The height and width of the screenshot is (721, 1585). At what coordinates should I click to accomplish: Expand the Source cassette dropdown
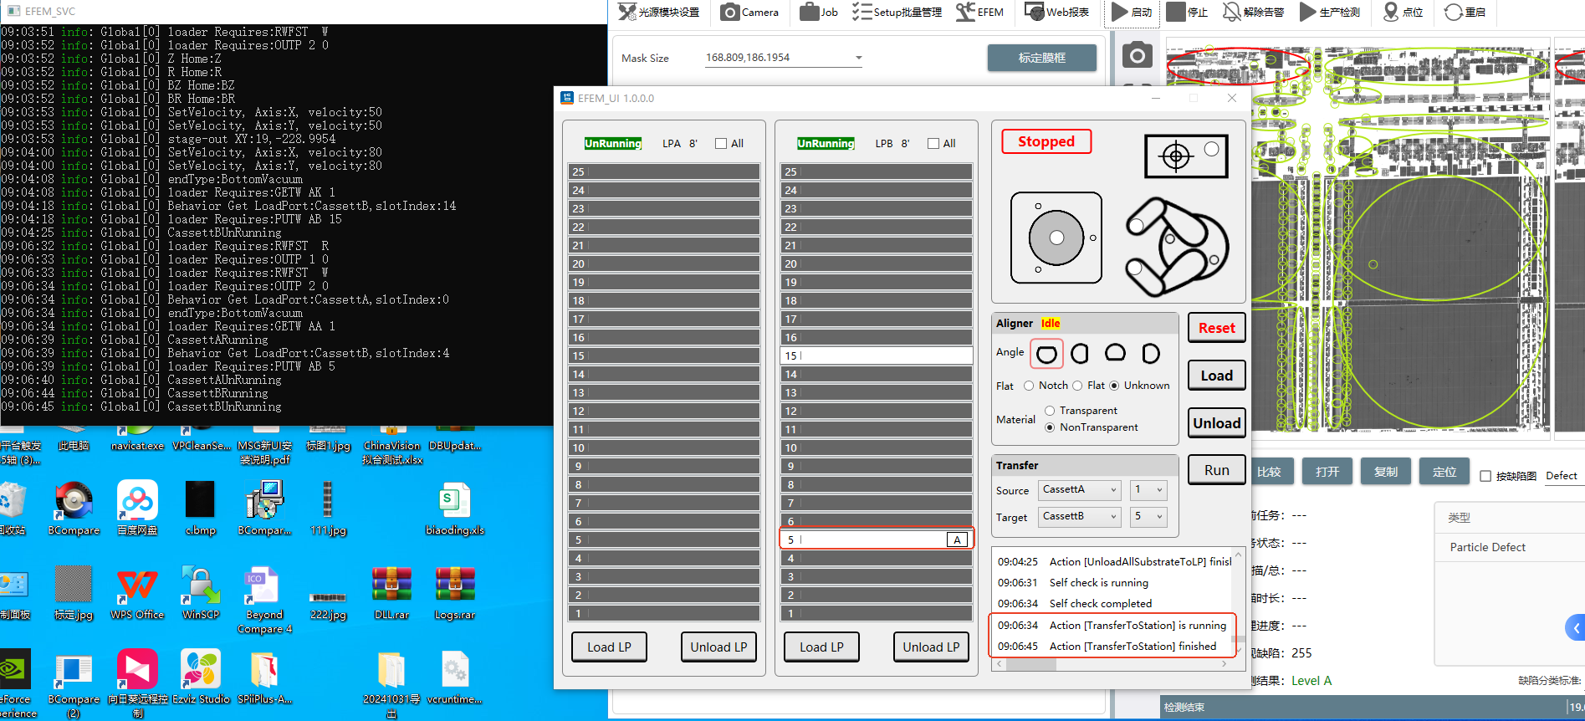pyautogui.click(x=1113, y=490)
